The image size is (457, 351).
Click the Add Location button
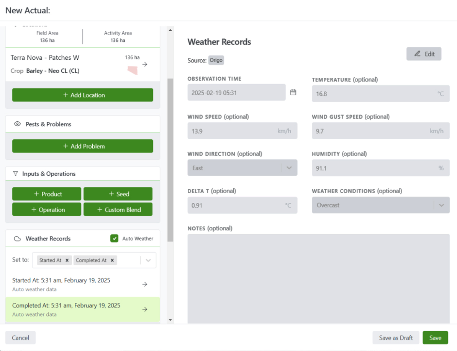[x=82, y=95]
